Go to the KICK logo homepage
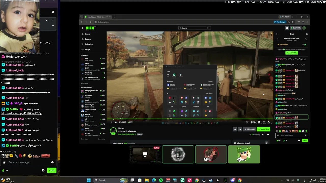 [90, 28]
